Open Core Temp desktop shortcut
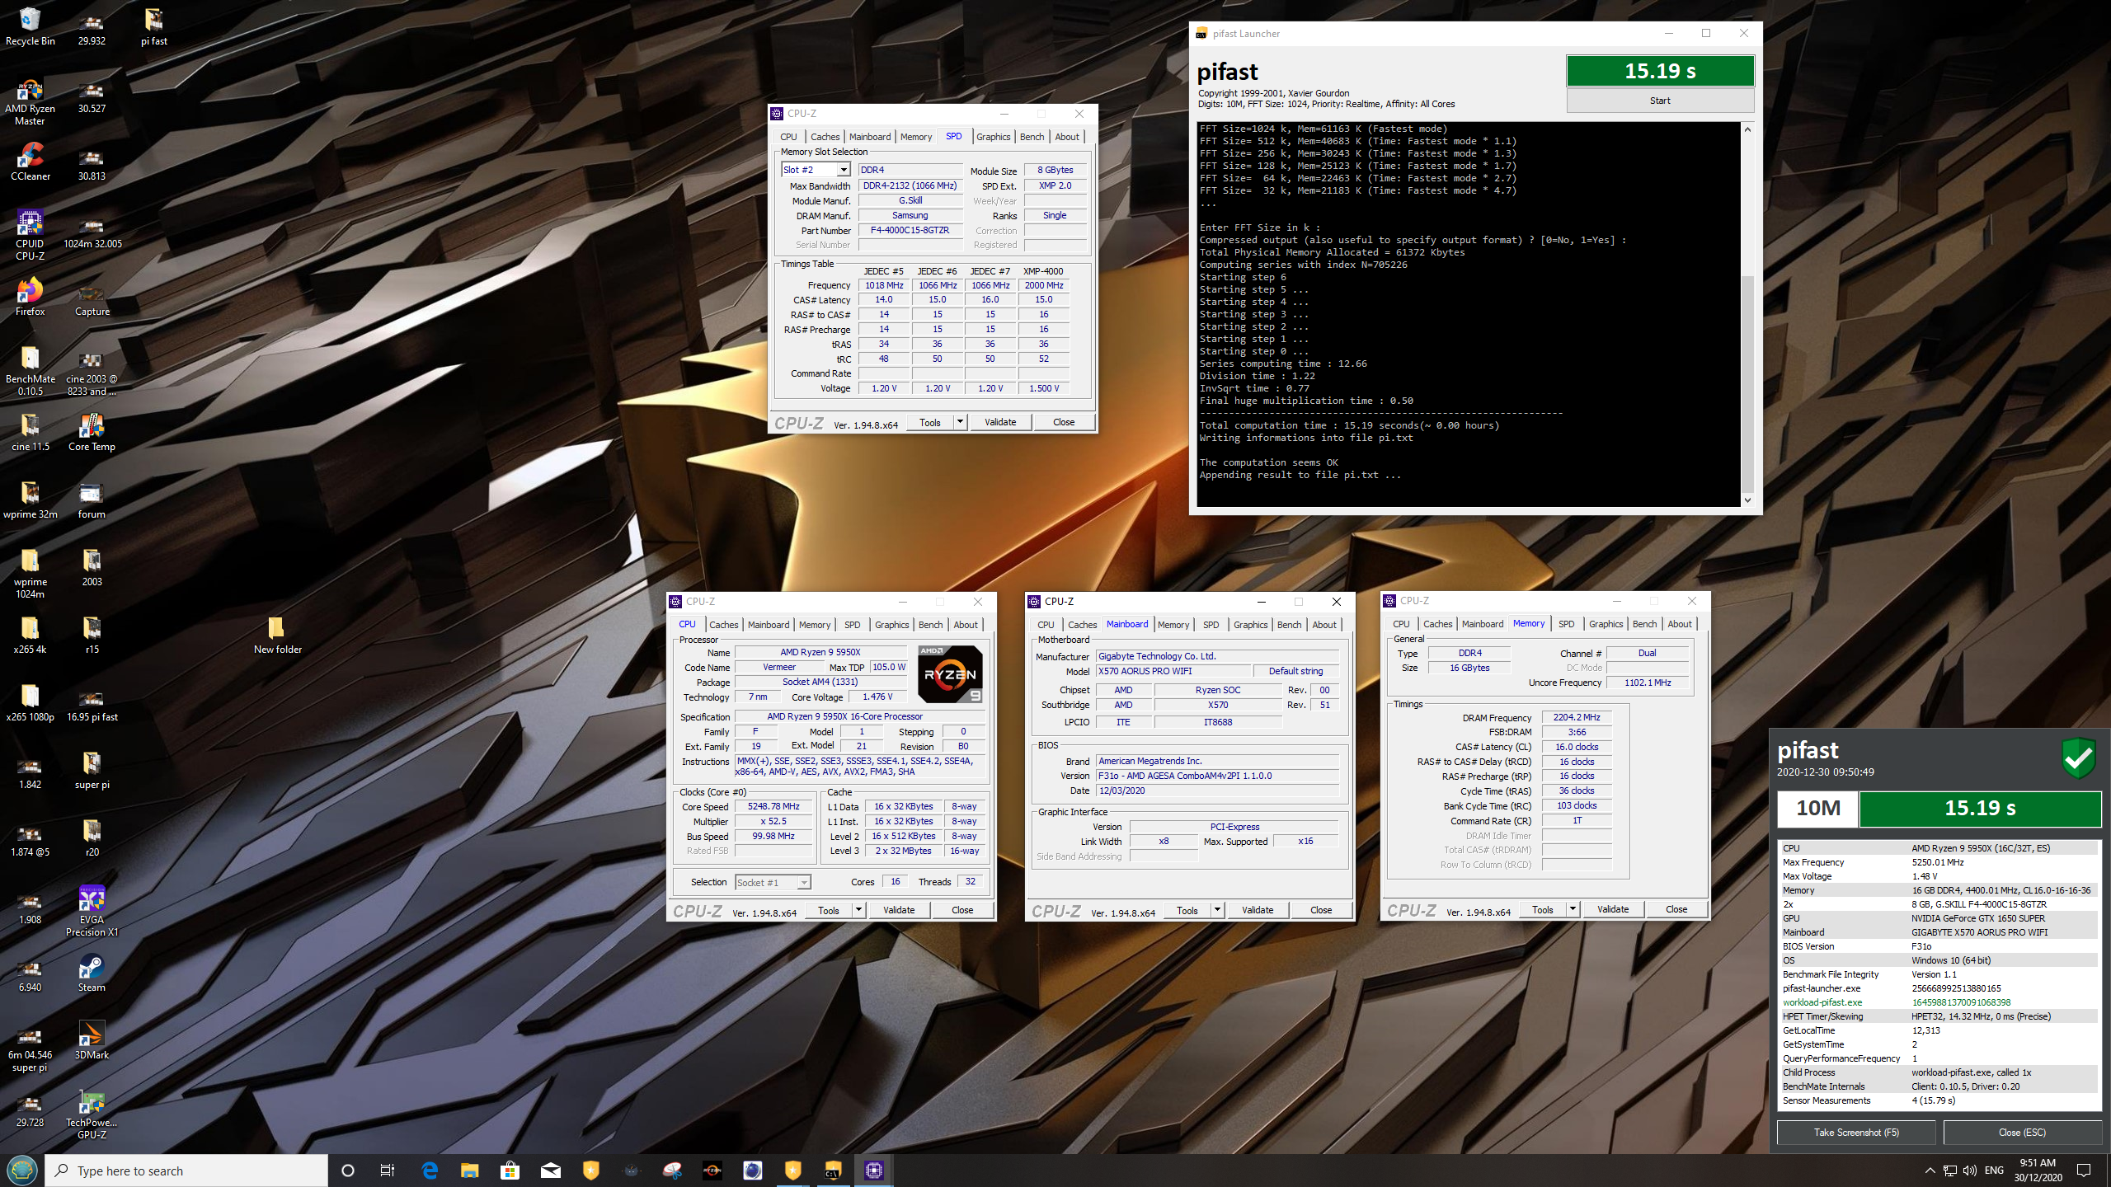This screenshot has height=1187, width=2111. pos(92,433)
